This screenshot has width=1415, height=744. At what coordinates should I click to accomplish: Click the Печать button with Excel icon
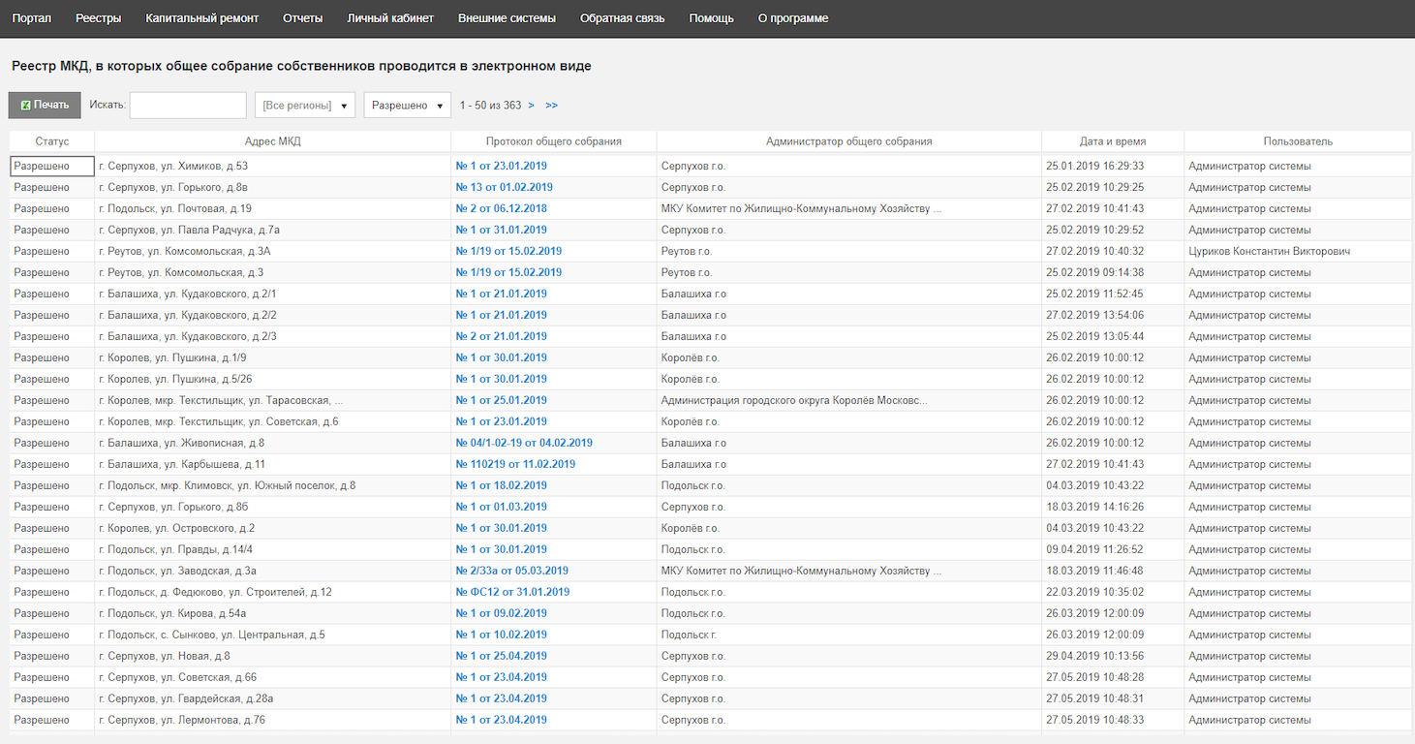45,106
